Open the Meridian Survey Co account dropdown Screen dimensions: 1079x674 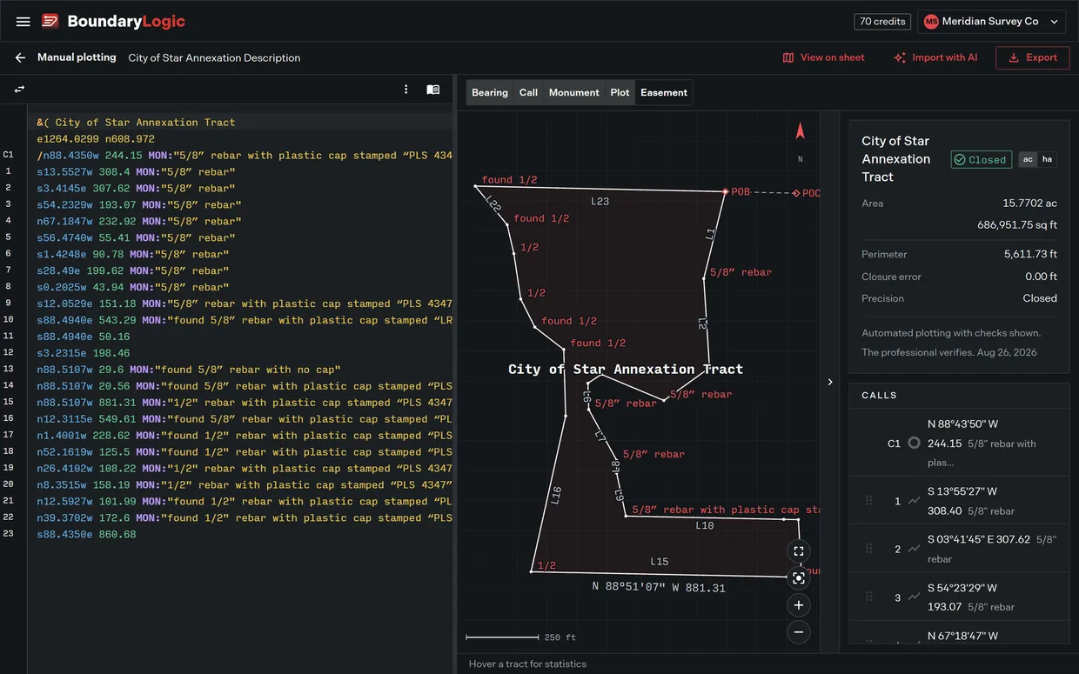coord(992,22)
